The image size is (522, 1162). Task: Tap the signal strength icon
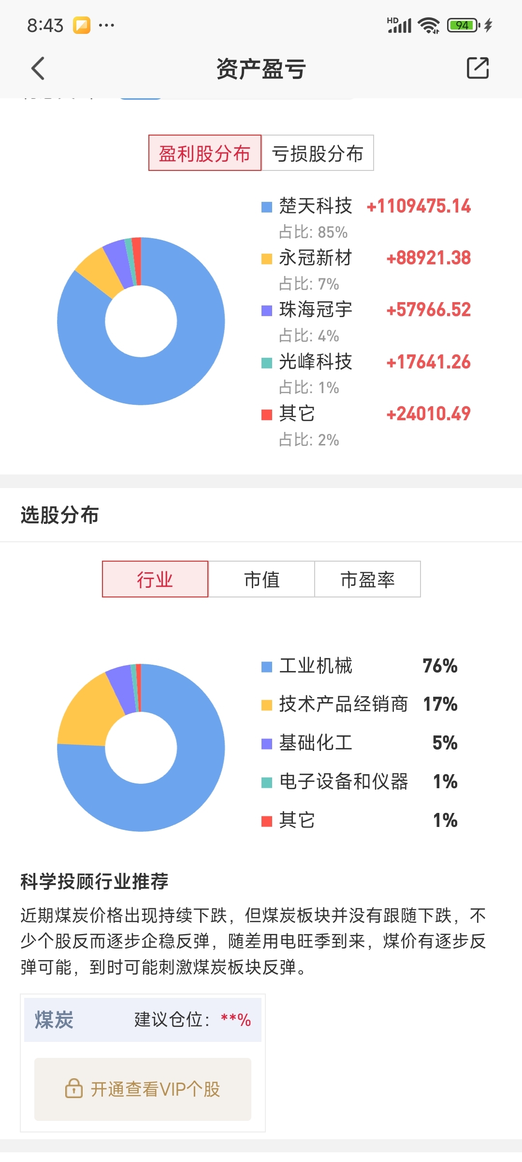(399, 25)
